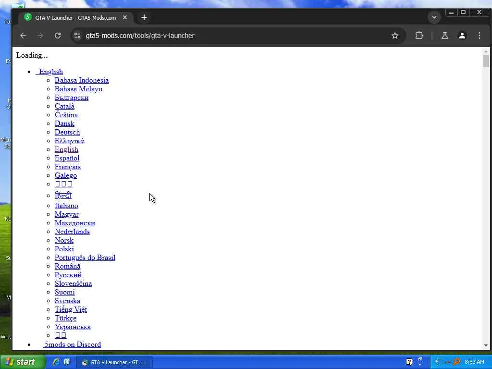
Task: Switch language to Español
Action: (67, 158)
